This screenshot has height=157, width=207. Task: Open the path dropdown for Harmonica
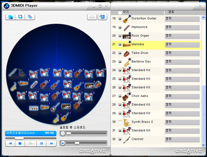(x=182, y=28)
